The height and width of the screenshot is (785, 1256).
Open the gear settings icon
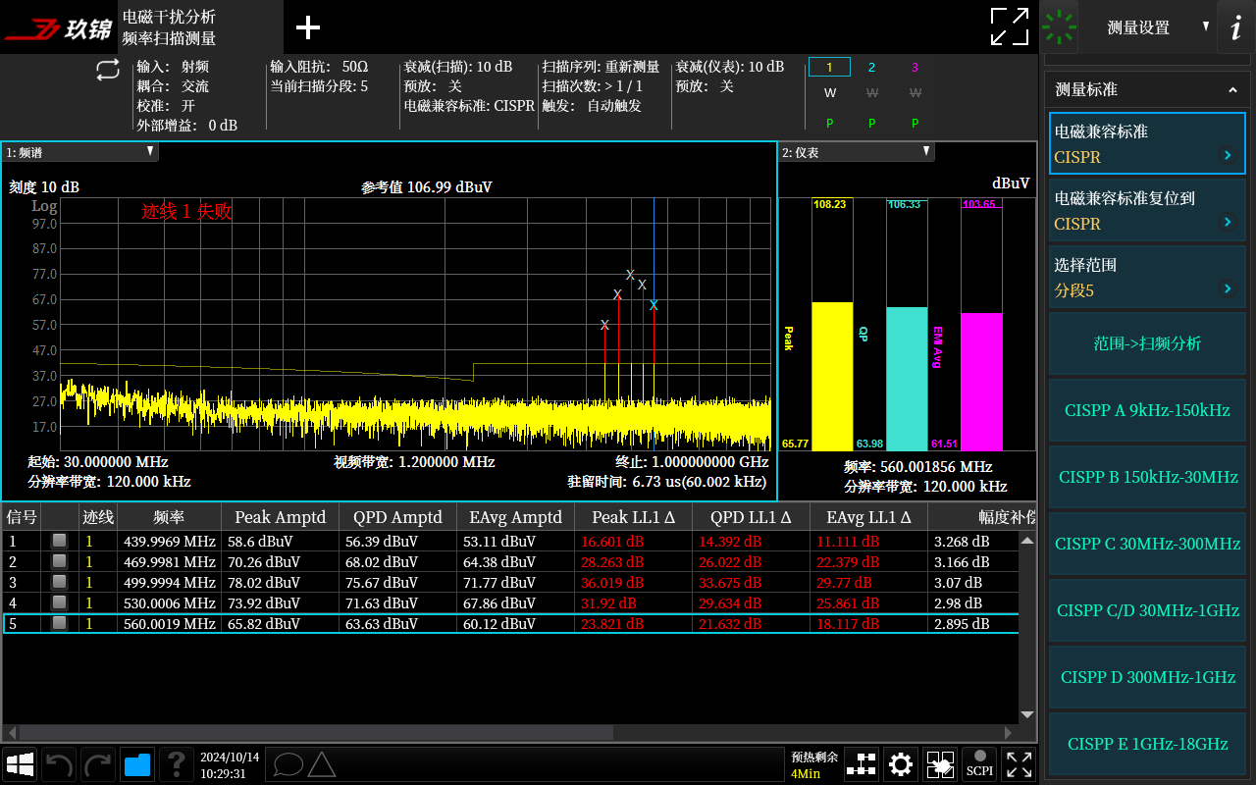tap(900, 763)
